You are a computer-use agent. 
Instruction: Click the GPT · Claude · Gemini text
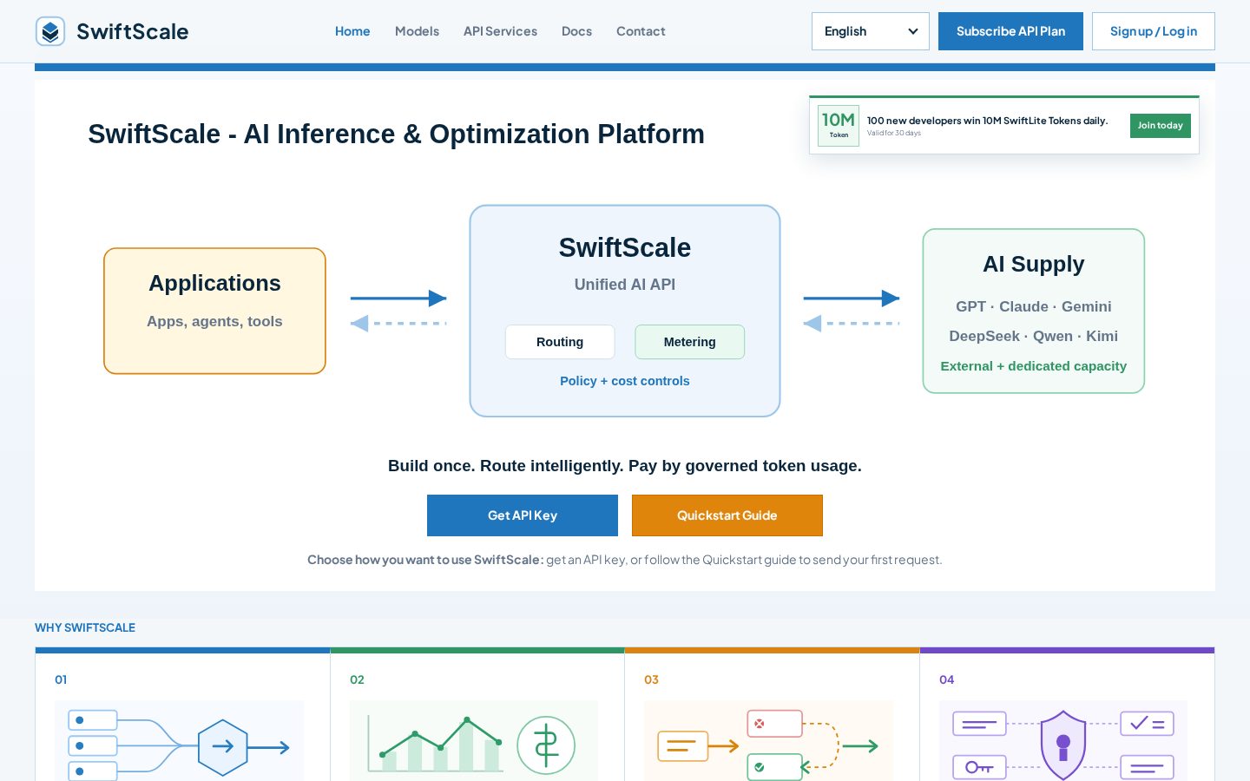pos(1034,306)
